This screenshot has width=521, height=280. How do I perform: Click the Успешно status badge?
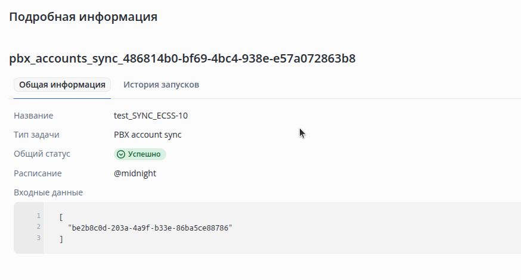pyautogui.click(x=140, y=154)
